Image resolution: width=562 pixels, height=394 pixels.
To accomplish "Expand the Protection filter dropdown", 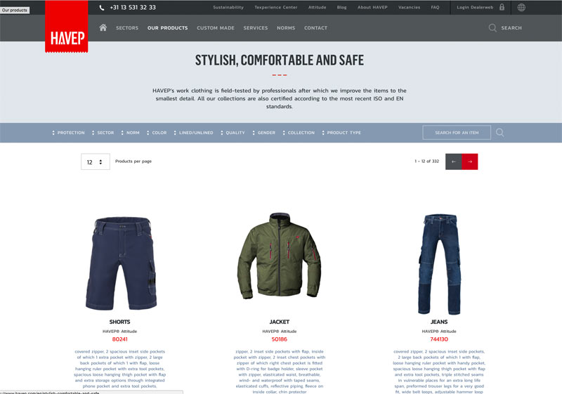I will pos(68,133).
